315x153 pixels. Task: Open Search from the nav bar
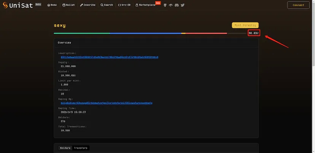[107, 5]
